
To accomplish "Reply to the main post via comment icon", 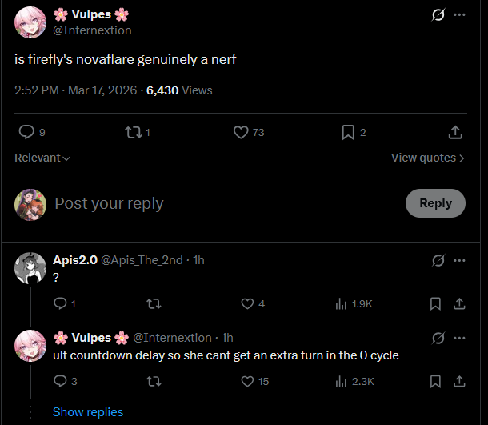I will coord(26,132).
